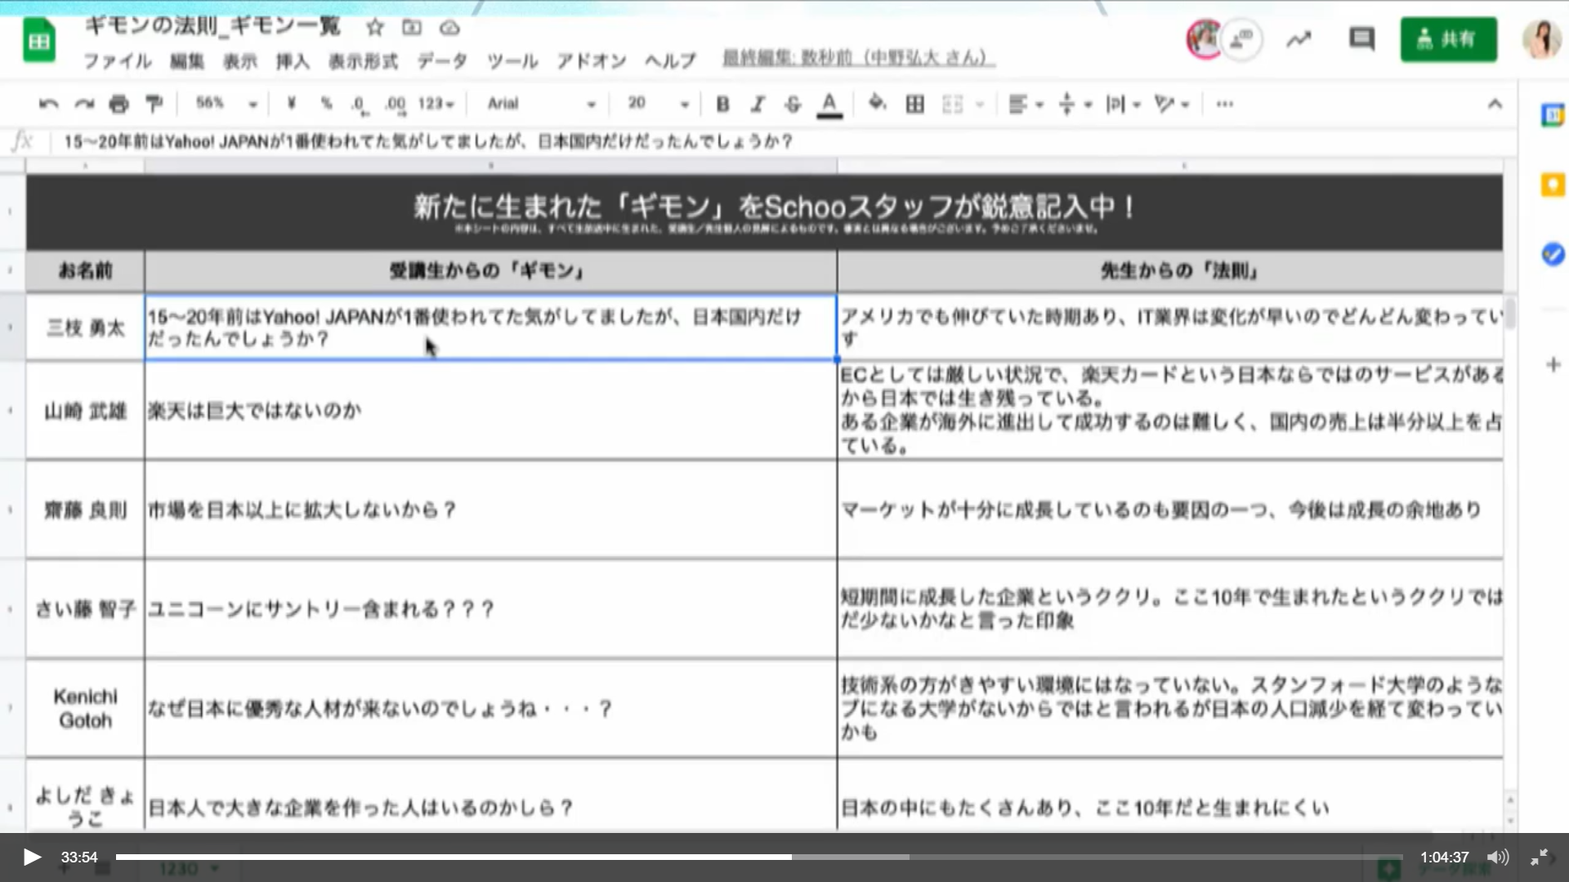Viewport: 1569px width, 882px height.
Task: Get add-ons with the plus icon
Action: tap(1553, 365)
